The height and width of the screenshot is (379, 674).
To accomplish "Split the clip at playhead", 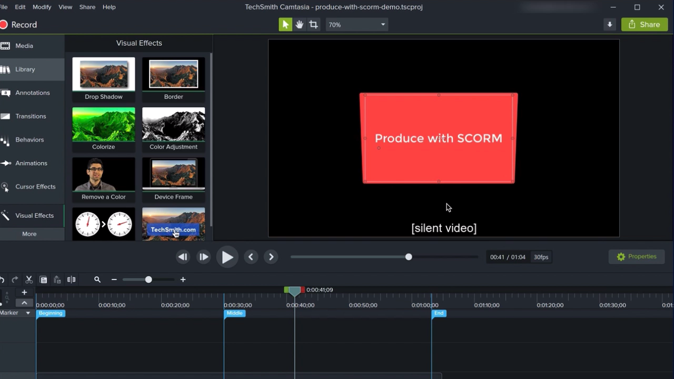I will tap(71, 280).
